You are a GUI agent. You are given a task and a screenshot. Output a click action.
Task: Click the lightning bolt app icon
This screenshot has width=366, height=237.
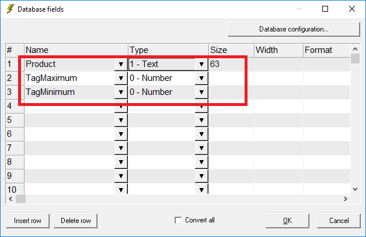pyautogui.click(x=11, y=9)
